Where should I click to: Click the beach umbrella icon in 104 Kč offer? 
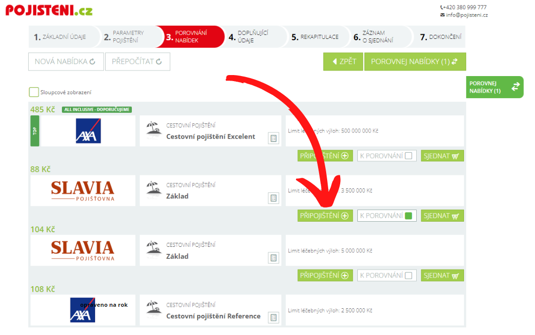click(154, 248)
